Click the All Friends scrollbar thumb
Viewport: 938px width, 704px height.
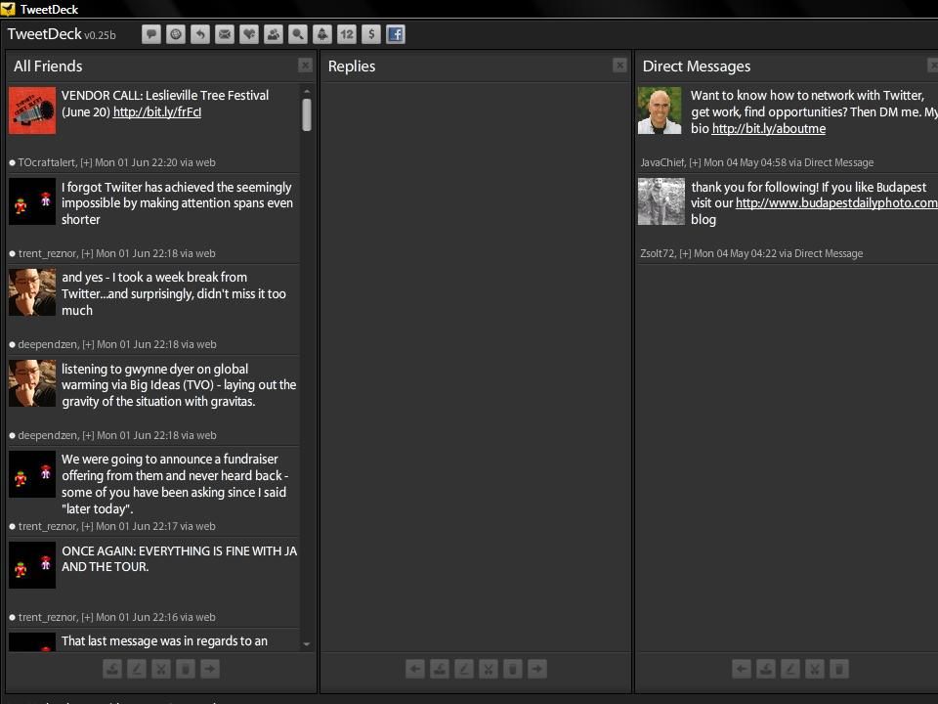click(306, 114)
